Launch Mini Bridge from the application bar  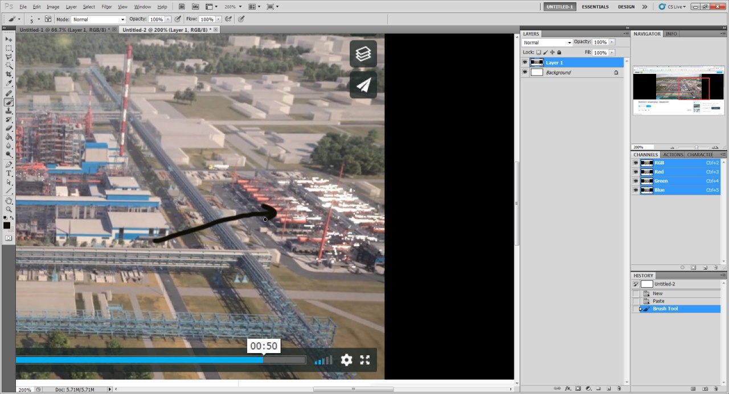tap(195, 7)
